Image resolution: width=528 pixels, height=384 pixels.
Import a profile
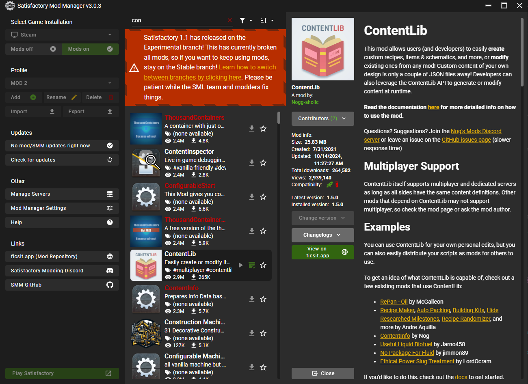pyautogui.click(x=33, y=112)
